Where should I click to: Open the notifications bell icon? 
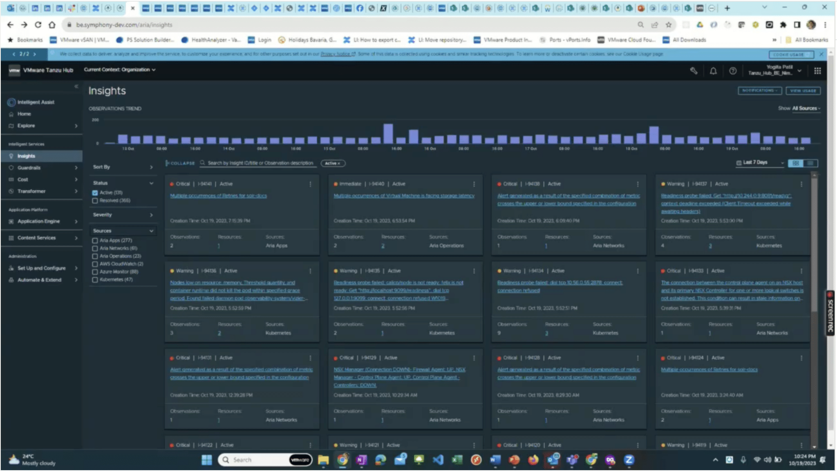click(x=713, y=71)
